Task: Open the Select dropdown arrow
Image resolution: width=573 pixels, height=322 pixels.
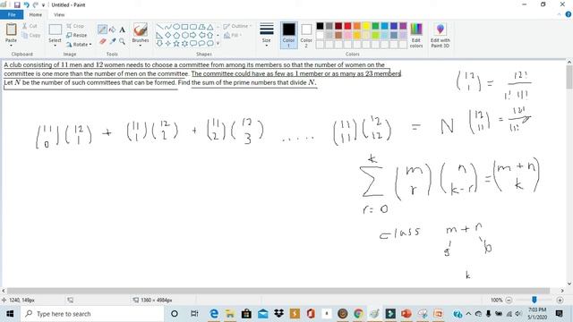Action: click(x=55, y=46)
